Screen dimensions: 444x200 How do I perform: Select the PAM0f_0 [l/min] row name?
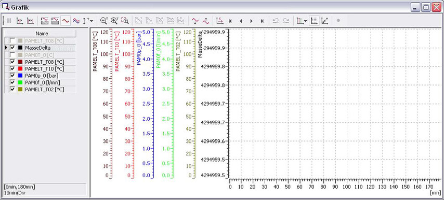(x=43, y=82)
